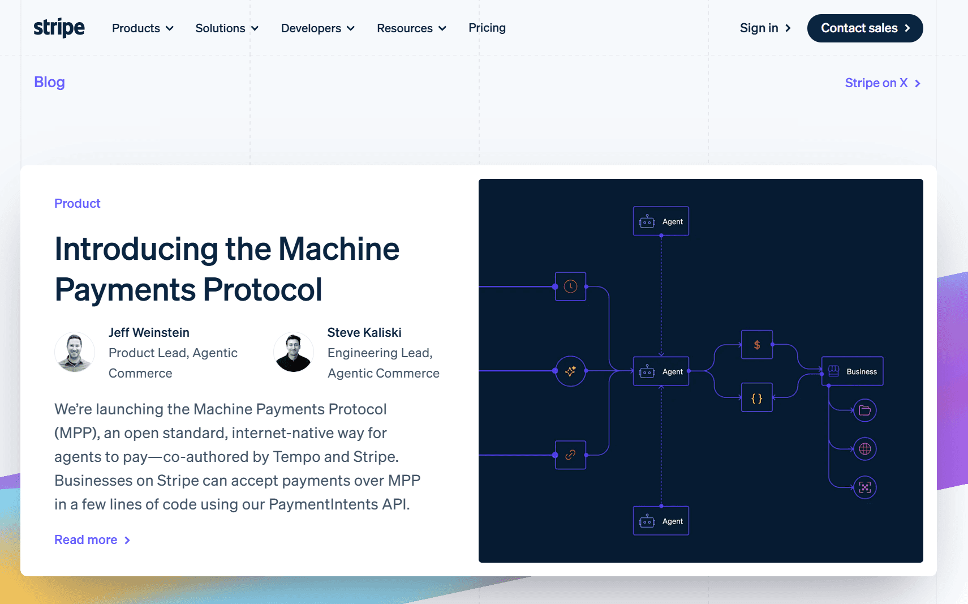Image resolution: width=968 pixels, height=604 pixels.
Task: Select the folder icon below Business
Action: pyautogui.click(x=865, y=410)
